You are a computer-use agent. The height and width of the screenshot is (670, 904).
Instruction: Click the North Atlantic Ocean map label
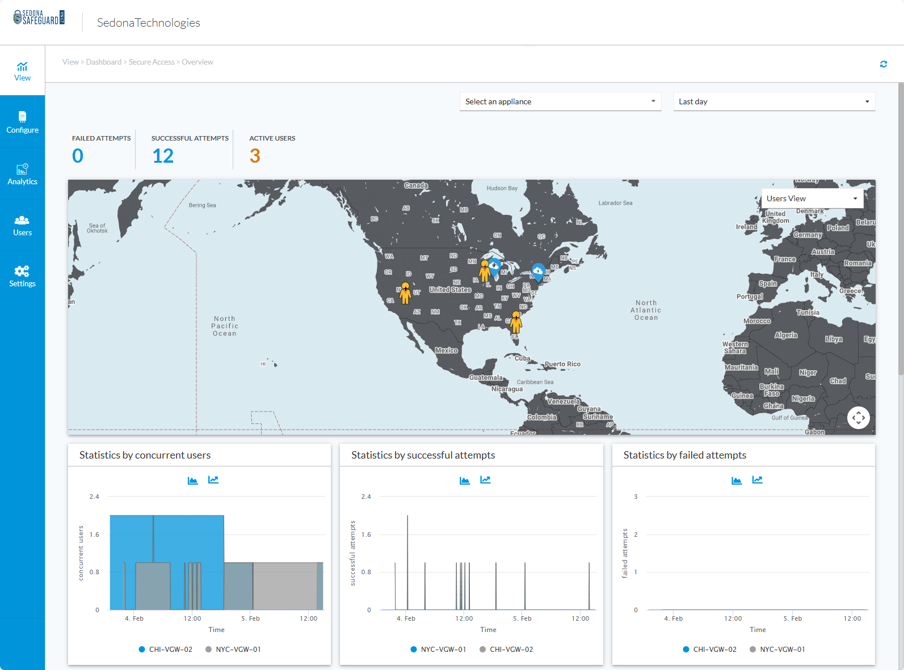click(646, 310)
